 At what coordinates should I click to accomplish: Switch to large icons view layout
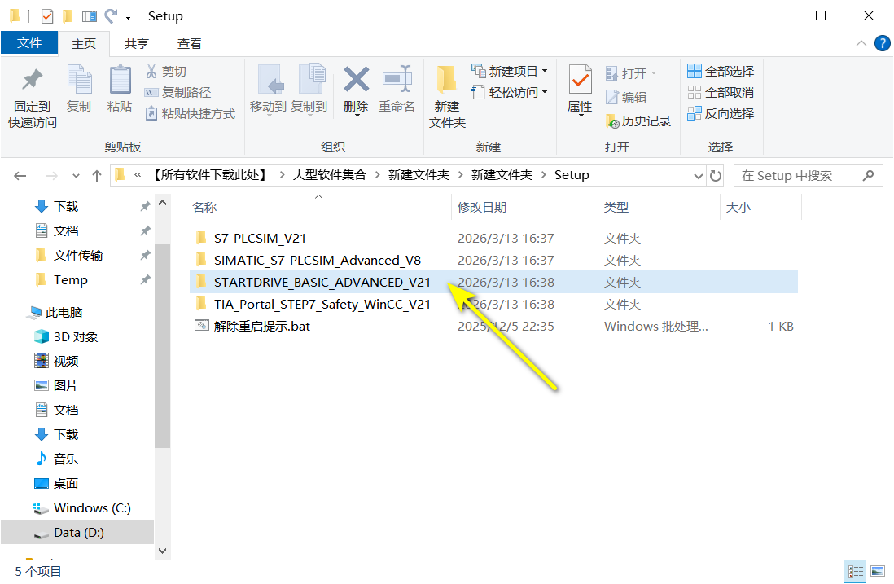(878, 572)
